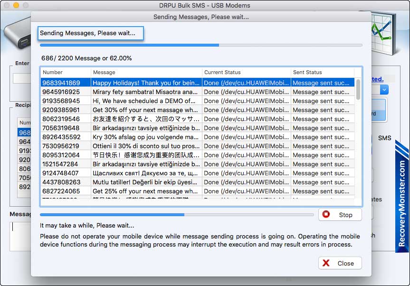410x286 pixels.
Task: Click the Message column header
Action: [x=146, y=72]
